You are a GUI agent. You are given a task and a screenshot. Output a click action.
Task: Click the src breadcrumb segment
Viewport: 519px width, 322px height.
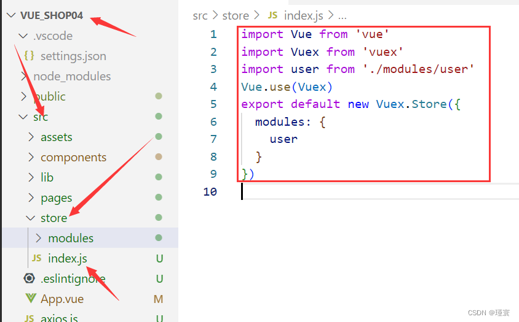coord(200,15)
